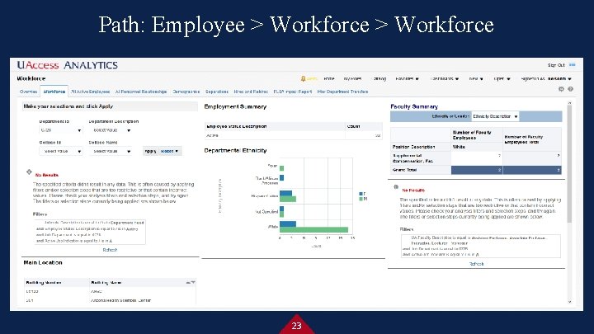Open the Page Options gear icon
594x334 pixels.
click(x=562, y=89)
